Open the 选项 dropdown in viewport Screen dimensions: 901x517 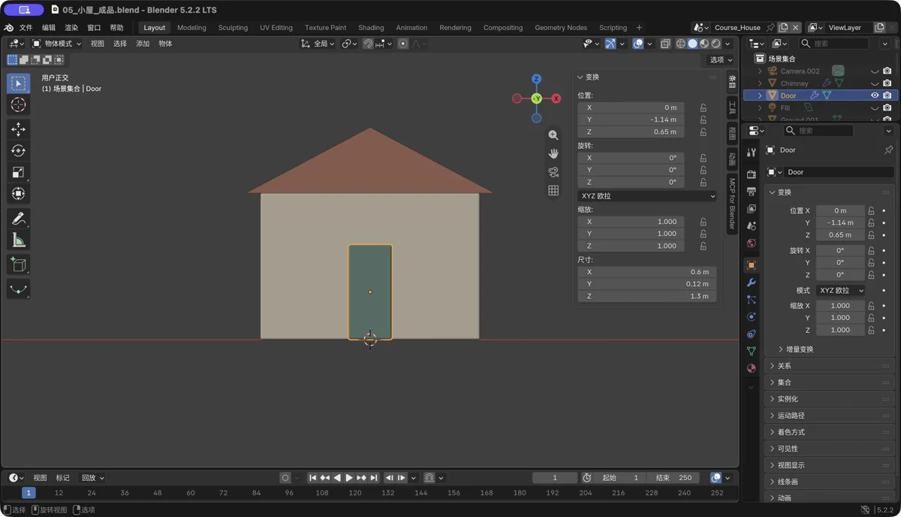tap(721, 60)
